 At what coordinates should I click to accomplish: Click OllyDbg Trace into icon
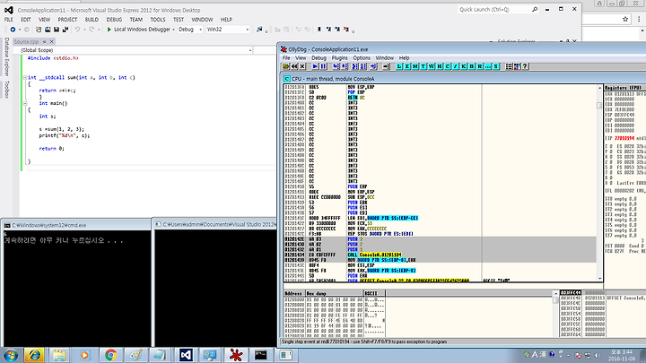(x=354, y=66)
